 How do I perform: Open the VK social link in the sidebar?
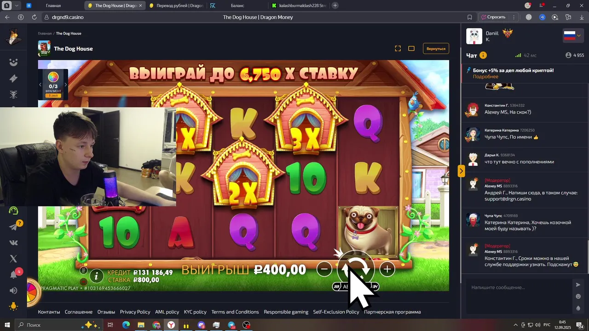(x=13, y=243)
